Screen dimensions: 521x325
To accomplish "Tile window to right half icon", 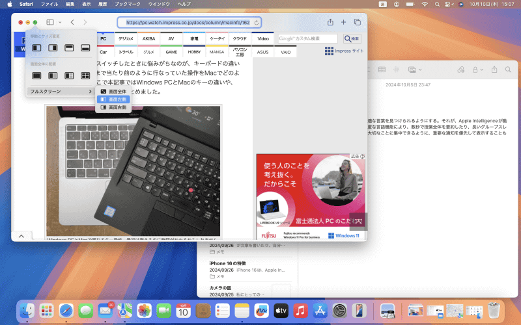I will pos(53,47).
